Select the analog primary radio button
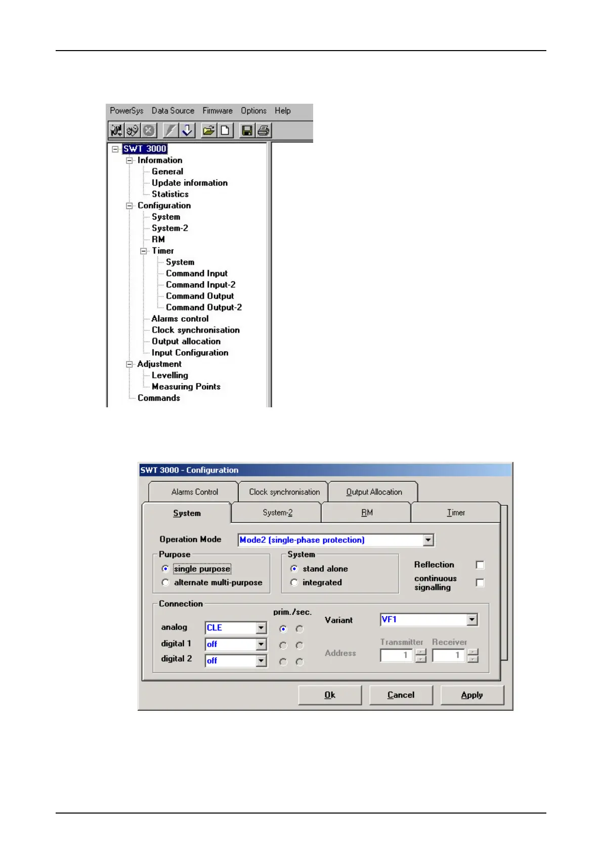Image resolution: width=602 pixels, height=852 pixels. (x=283, y=629)
